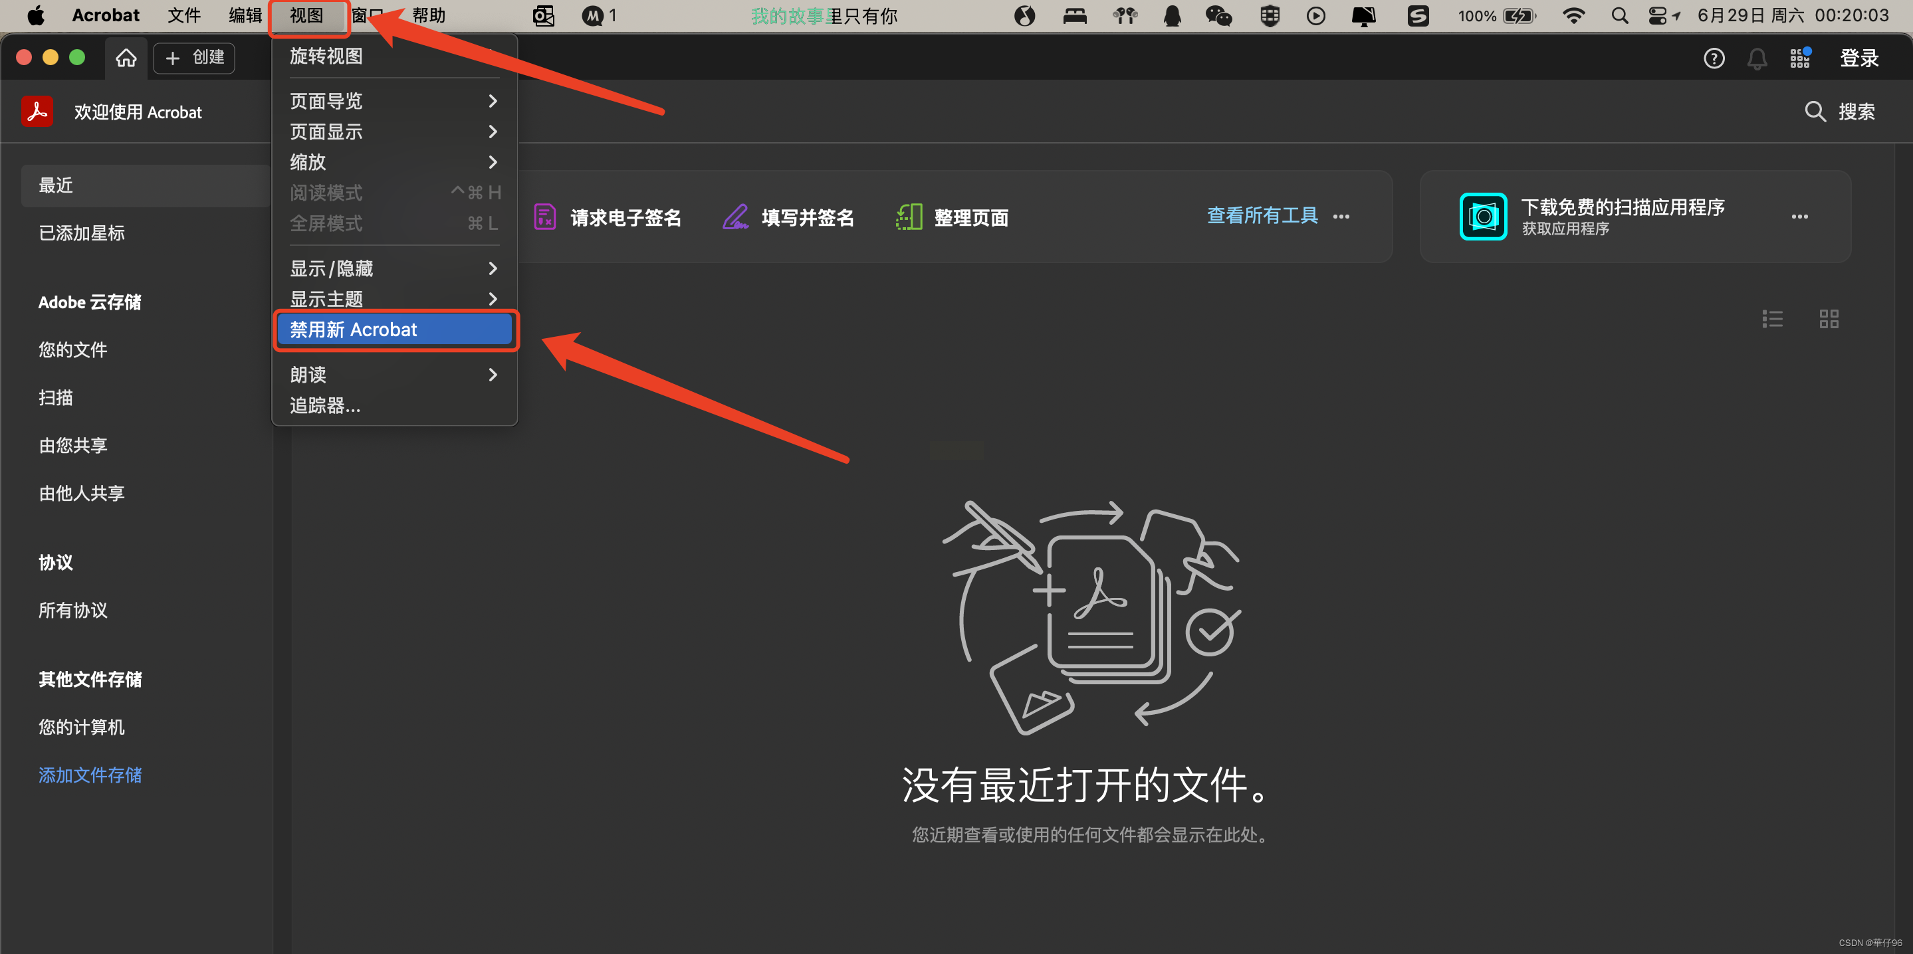The width and height of the screenshot is (1913, 954).
Task: Open macOS Spotlight search icon
Action: click(1620, 15)
